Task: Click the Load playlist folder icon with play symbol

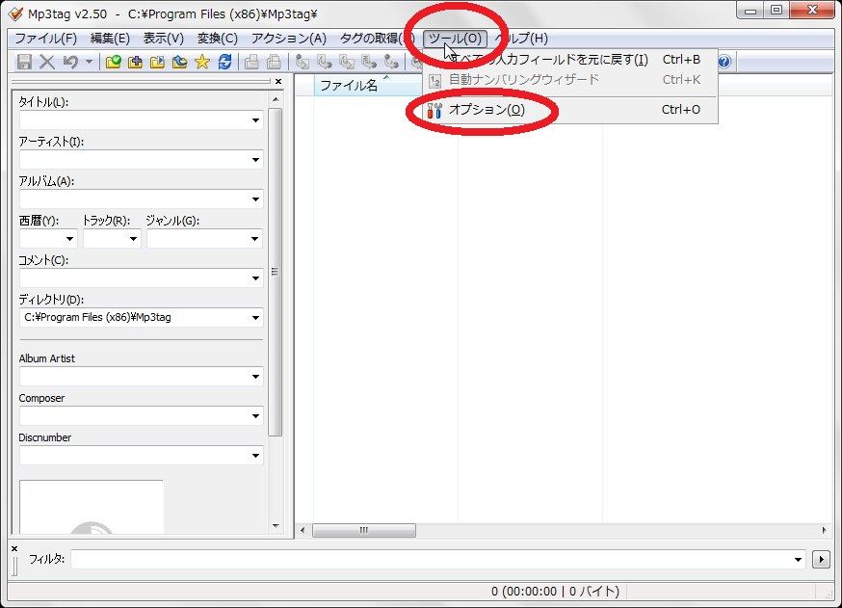Action: coord(157,62)
